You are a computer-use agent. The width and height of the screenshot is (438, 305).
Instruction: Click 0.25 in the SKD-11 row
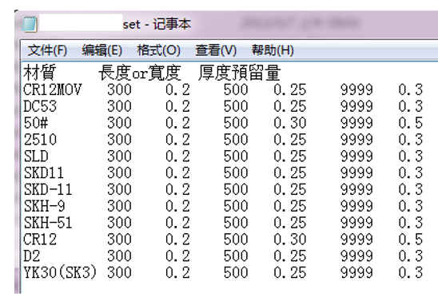[290, 189]
